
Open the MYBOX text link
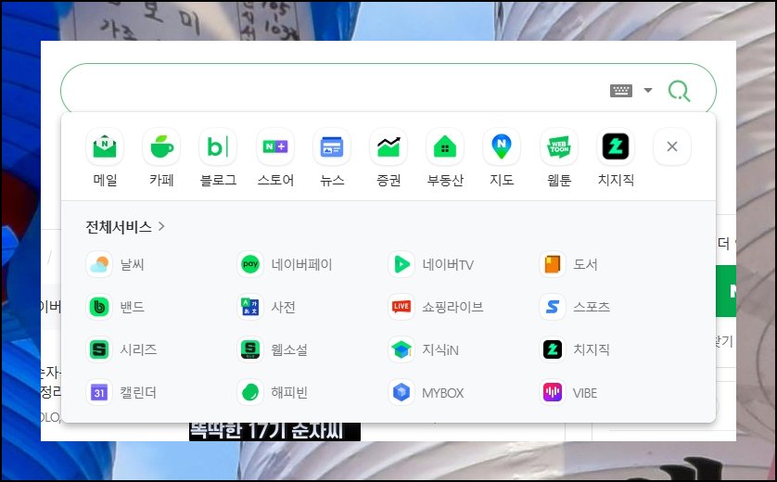coord(443,393)
